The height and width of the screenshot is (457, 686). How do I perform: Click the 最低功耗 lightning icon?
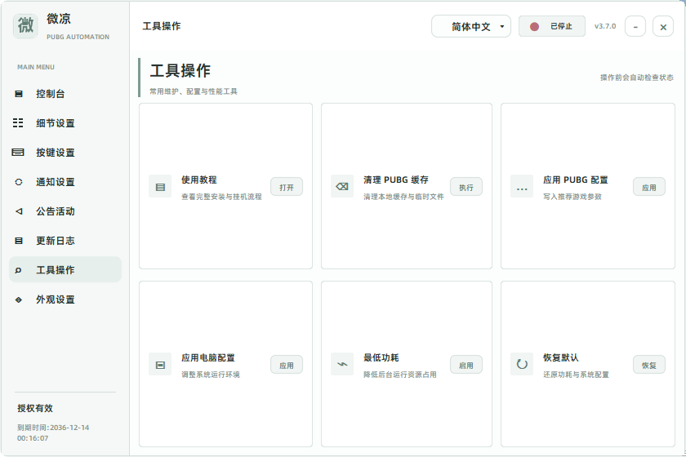point(341,365)
